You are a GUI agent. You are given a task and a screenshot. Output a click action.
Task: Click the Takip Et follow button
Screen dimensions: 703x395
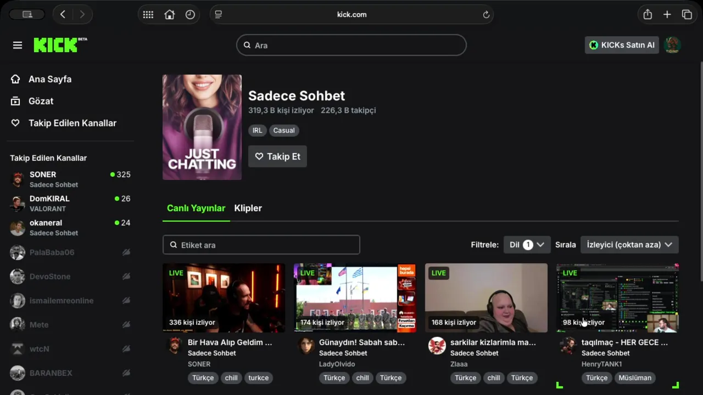277,156
